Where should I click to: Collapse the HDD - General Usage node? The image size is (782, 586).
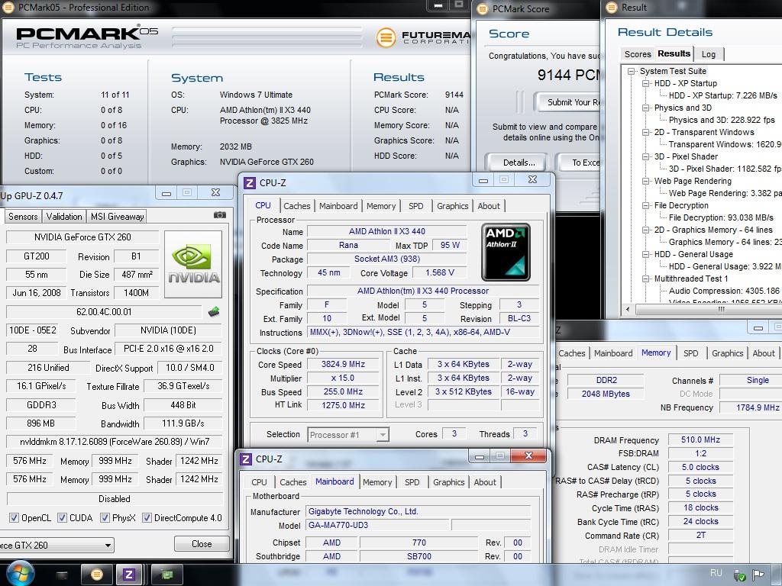click(645, 255)
